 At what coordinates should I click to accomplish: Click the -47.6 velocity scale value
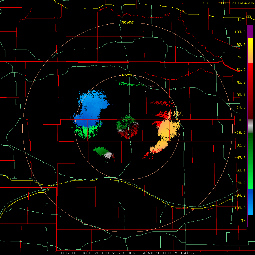(x=240, y=158)
